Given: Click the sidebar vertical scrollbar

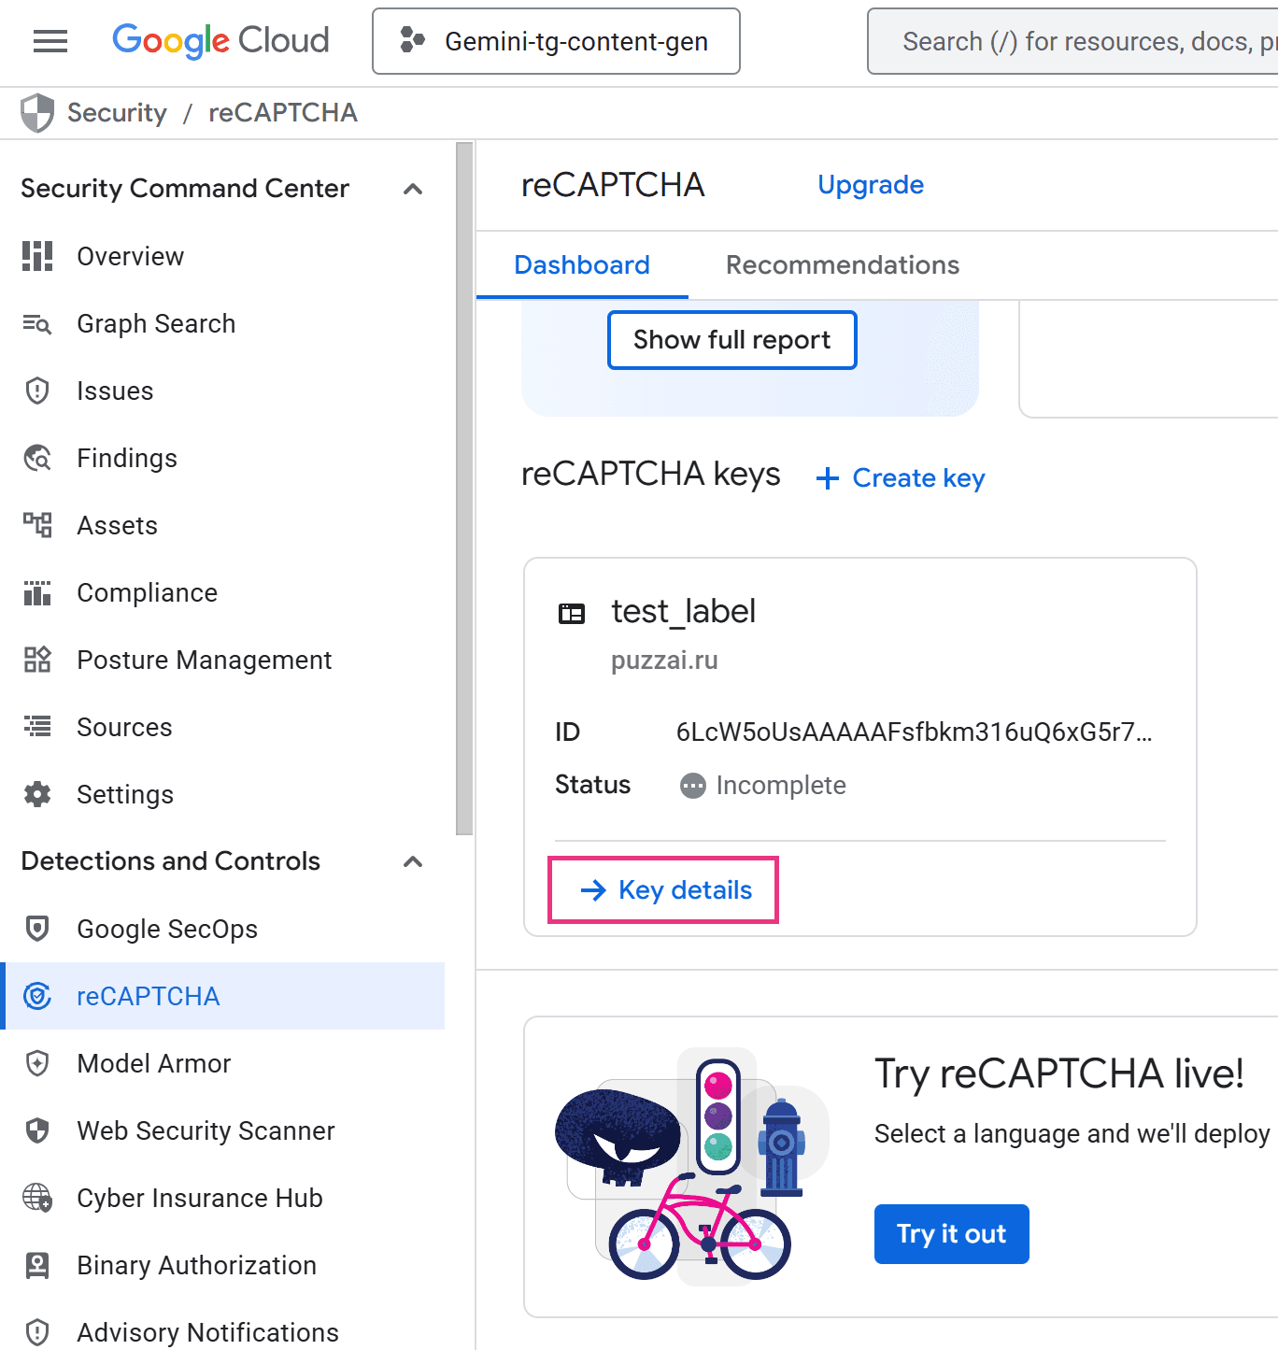Looking at the screenshot, I should 464,486.
